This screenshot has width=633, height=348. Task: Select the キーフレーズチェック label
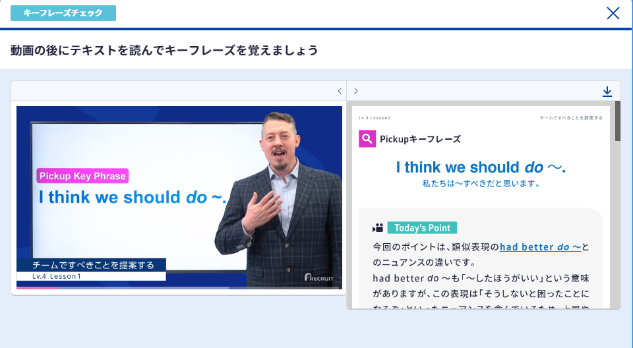(63, 13)
